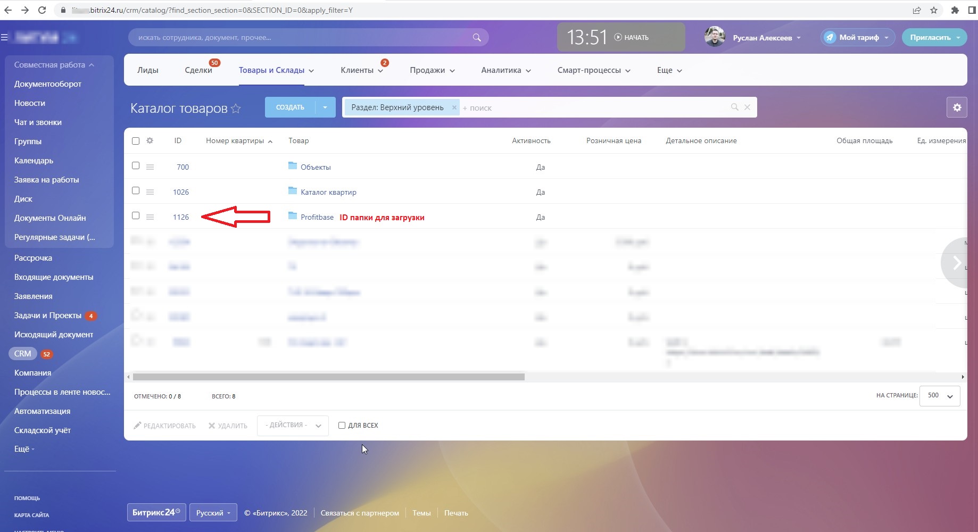Tick the checkbox for row 1026
Viewport: 978px width, 532px height.
tap(136, 191)
